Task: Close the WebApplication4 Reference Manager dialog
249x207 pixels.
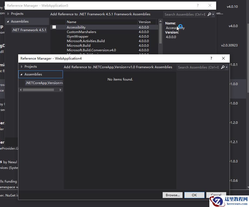Action: [x=223, y=58]
